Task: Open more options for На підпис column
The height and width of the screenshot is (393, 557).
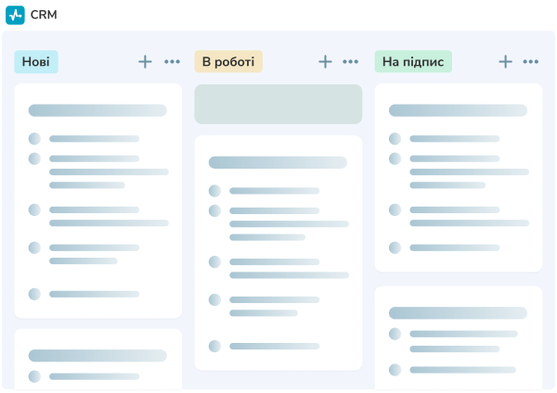Action: [531, 62]
